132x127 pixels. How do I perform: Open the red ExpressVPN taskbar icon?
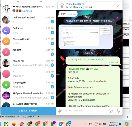click(x=22, y=124)
